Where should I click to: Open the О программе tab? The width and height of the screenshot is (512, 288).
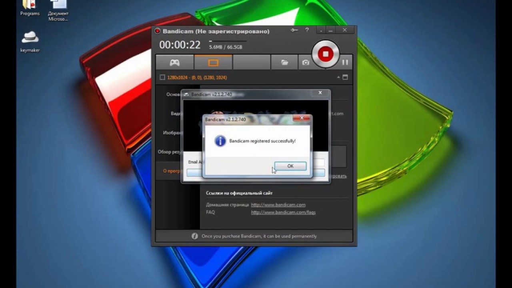[172, 171]
